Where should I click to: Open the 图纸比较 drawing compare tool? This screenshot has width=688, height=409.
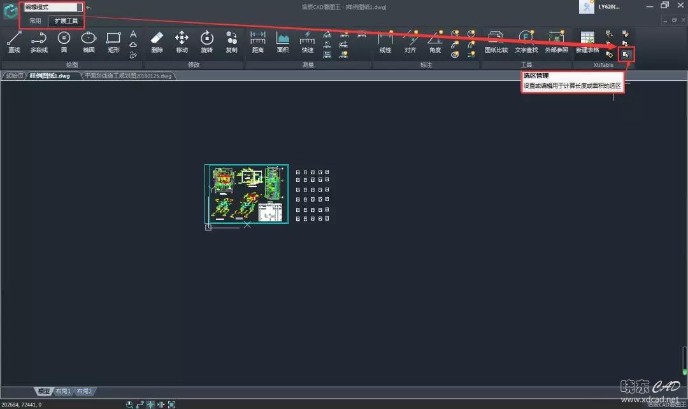tap(495, 42)
